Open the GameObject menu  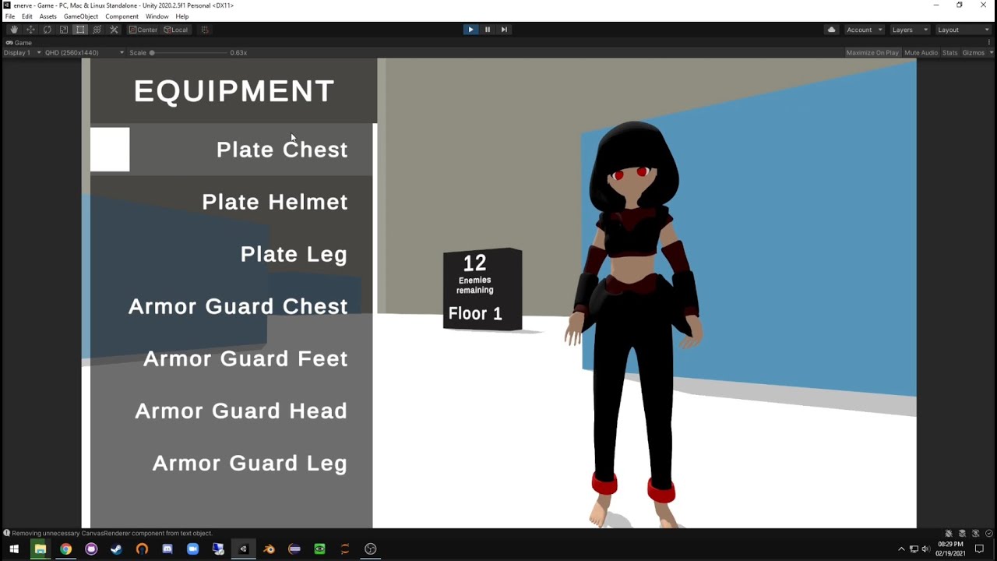coord(81,16)
